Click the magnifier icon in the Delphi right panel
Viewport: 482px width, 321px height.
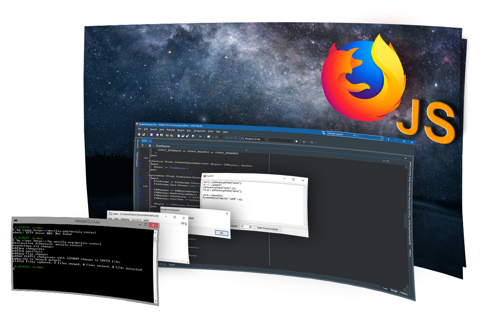tap(387, 161)
